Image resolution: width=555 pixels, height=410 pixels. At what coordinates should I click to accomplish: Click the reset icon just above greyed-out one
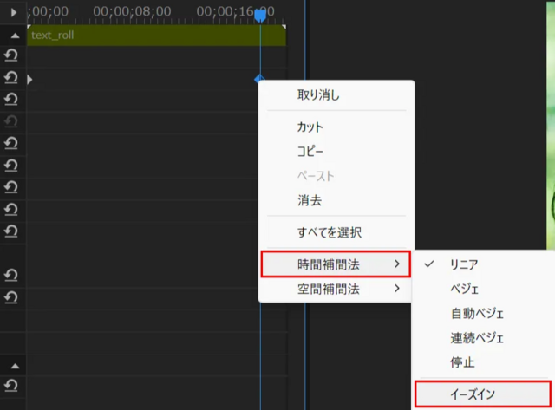(x=11, y=100)
